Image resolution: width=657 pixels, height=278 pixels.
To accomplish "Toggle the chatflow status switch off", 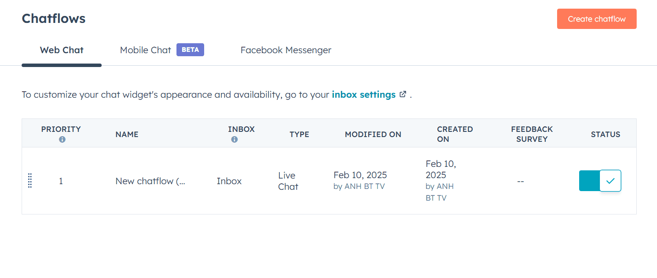I will point(600,181).
